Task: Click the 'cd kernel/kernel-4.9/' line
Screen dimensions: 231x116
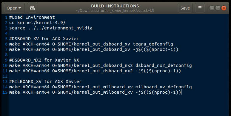Action: click(x=37, y=23)
